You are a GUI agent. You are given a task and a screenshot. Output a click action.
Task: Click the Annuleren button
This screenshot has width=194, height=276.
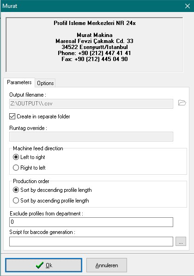coord(107,265)
